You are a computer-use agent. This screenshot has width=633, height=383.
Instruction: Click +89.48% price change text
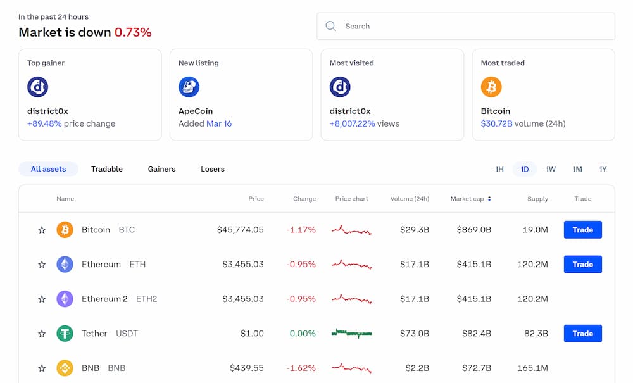[71, 123]
